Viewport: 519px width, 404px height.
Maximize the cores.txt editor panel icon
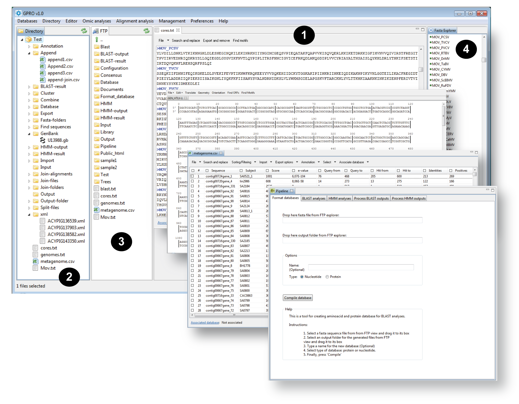(x=423, y=30)
